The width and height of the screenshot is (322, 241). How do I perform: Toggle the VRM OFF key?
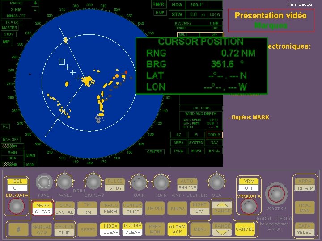[249, 184]
